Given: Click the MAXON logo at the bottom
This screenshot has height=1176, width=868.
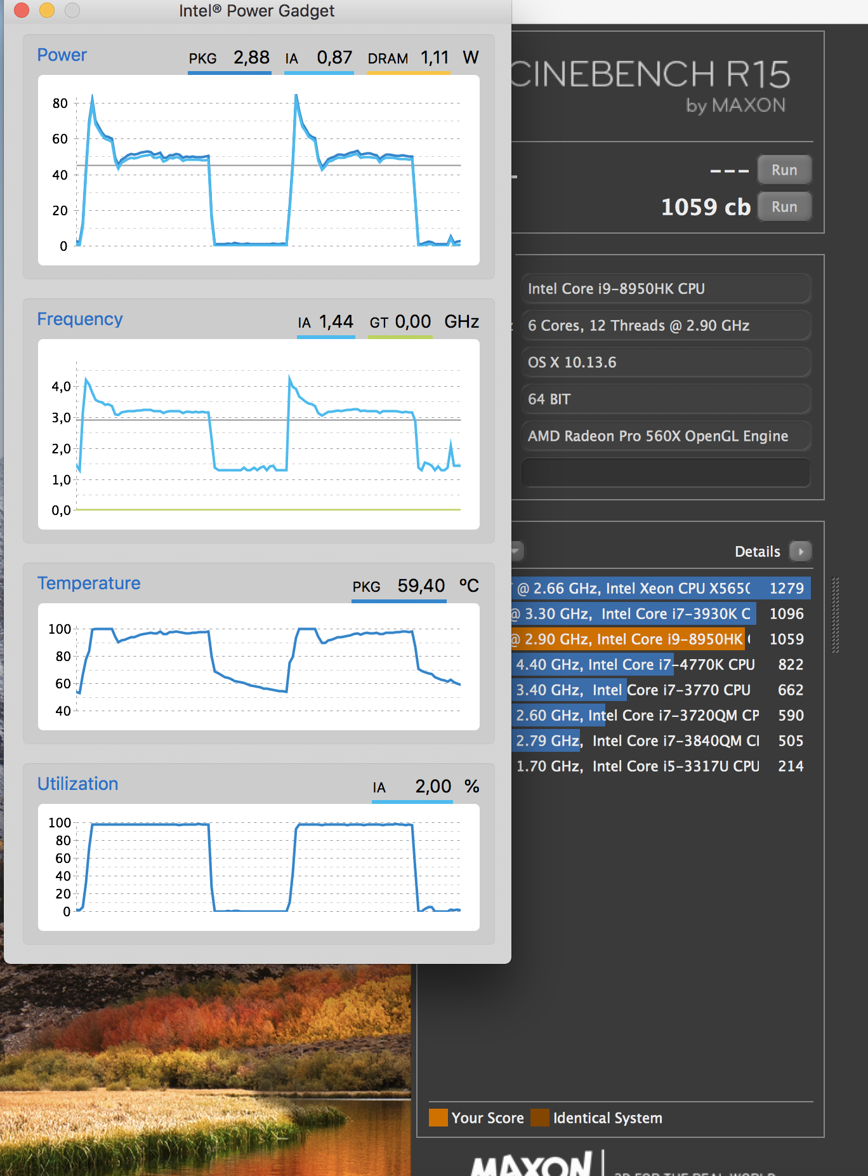Looking at the screenshot, I should click(x=531, y=1163).
